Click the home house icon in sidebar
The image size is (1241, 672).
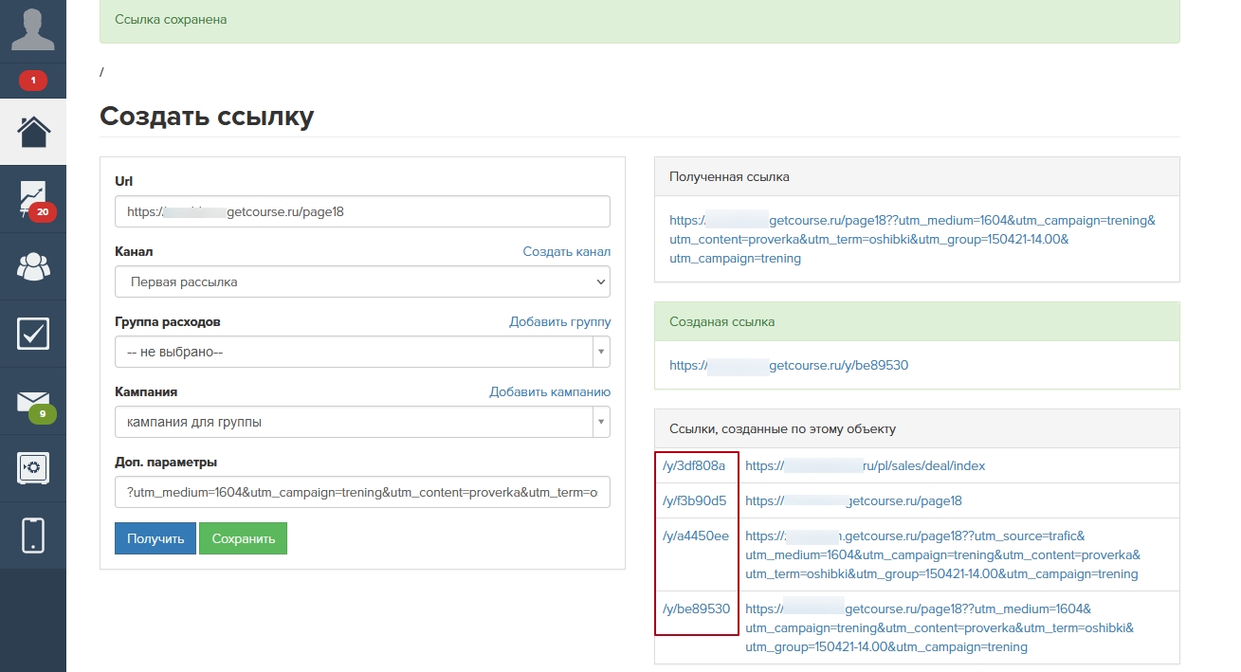[33, 132]
